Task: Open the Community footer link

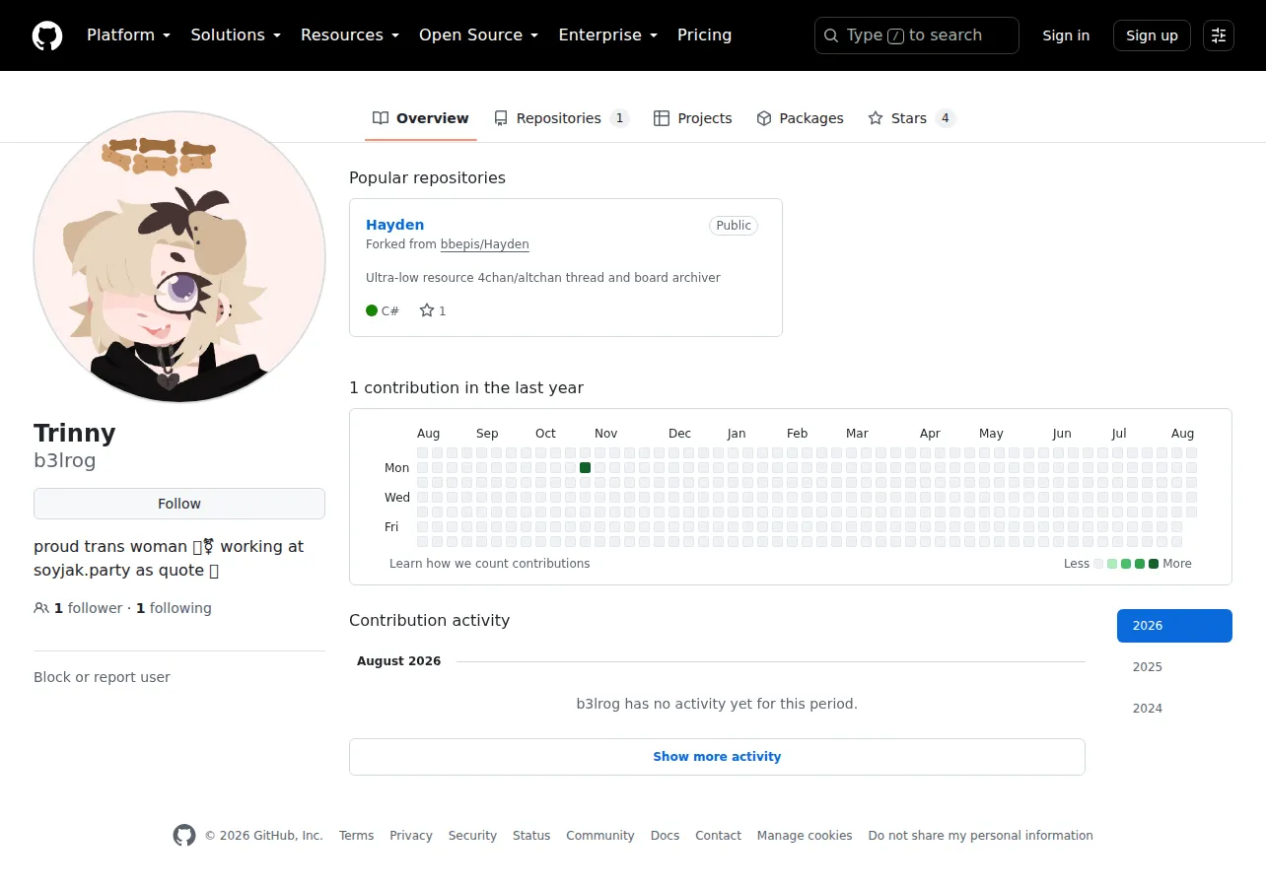Action: pyautogui.click(x=600, y=836)
